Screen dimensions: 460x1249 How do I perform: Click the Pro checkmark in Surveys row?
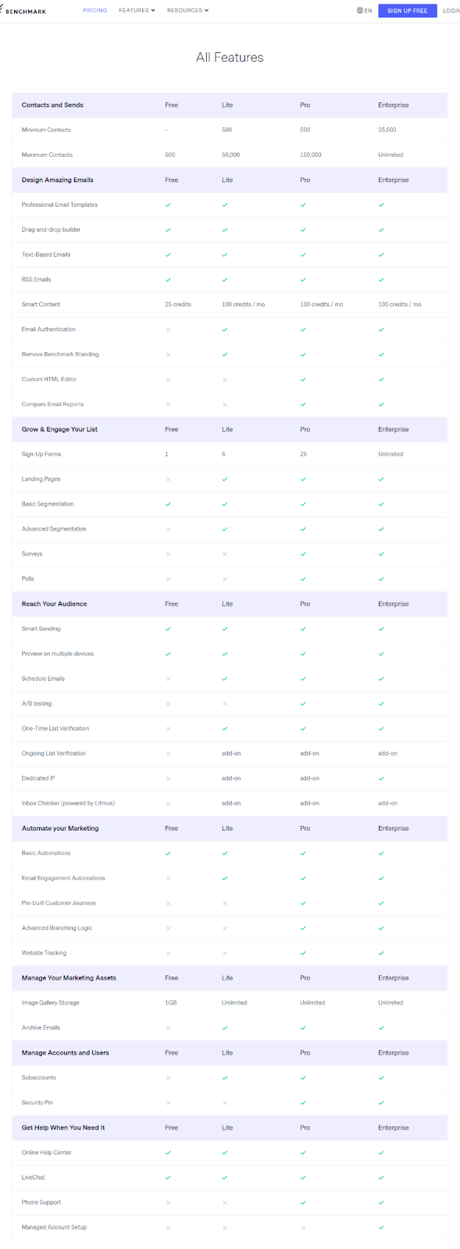point(303,554)
